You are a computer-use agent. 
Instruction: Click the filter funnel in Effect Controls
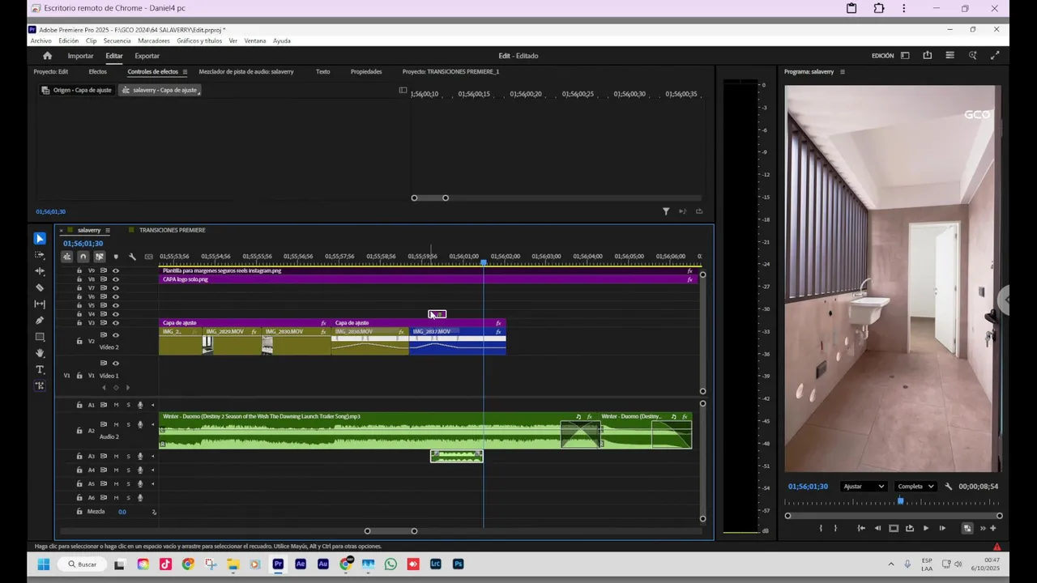point(666,211)
